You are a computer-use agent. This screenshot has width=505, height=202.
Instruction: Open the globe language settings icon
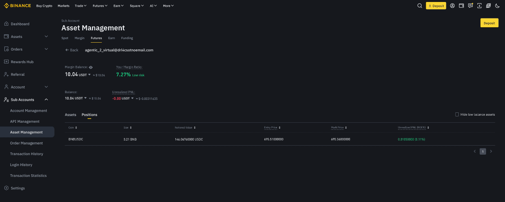pyautogui.click(x=488, y=6)
